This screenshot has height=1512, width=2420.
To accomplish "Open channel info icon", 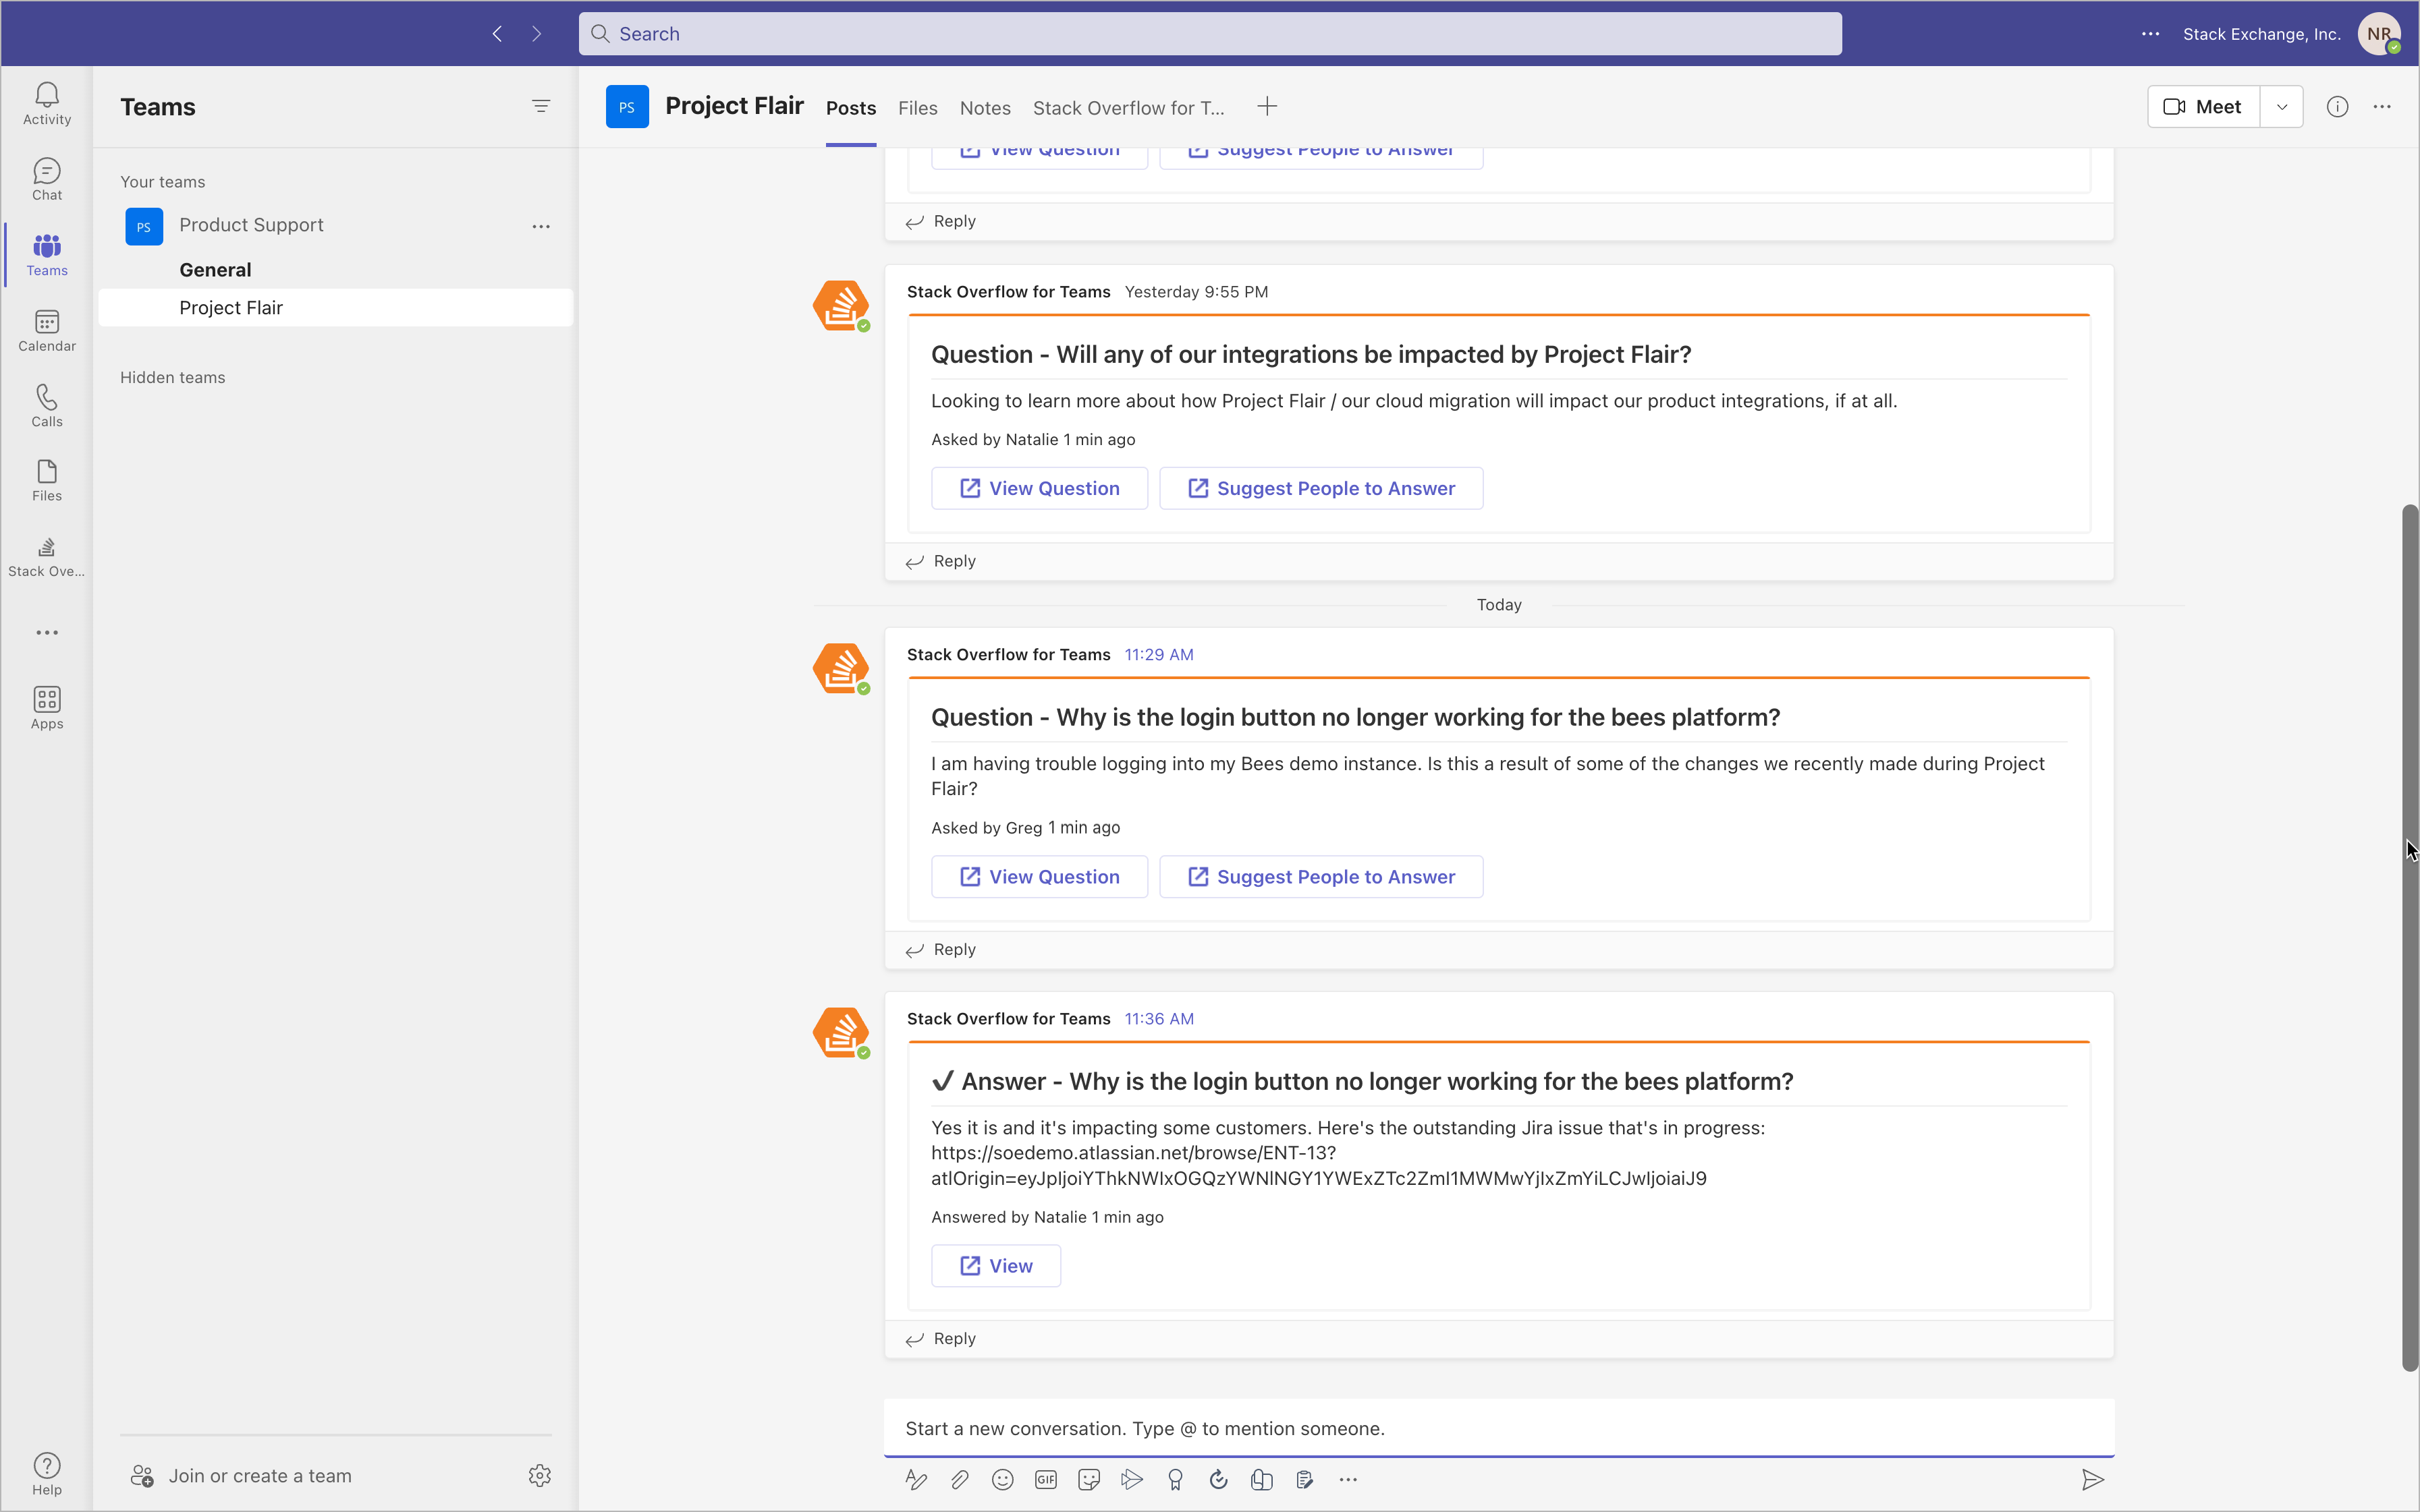I will point(2337,107).
